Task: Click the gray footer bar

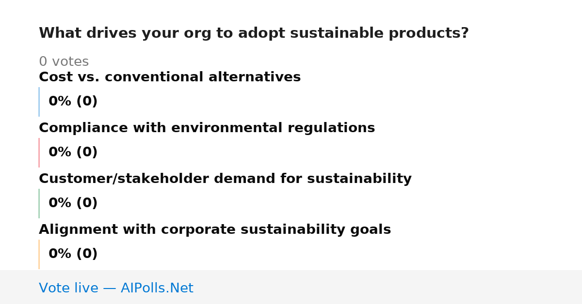Action: click(291, 287)
